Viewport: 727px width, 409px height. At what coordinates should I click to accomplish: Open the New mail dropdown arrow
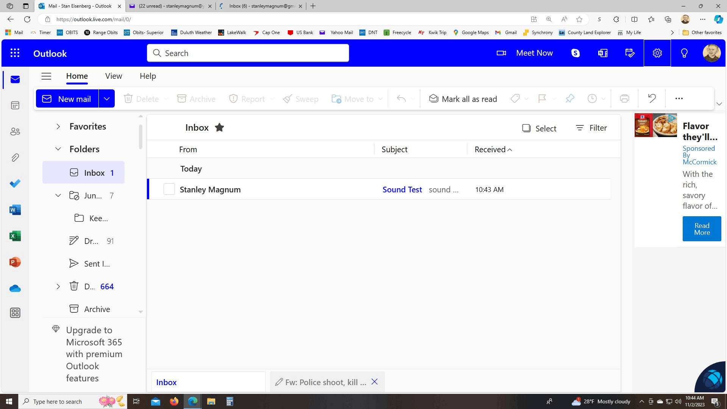[107, 99]
